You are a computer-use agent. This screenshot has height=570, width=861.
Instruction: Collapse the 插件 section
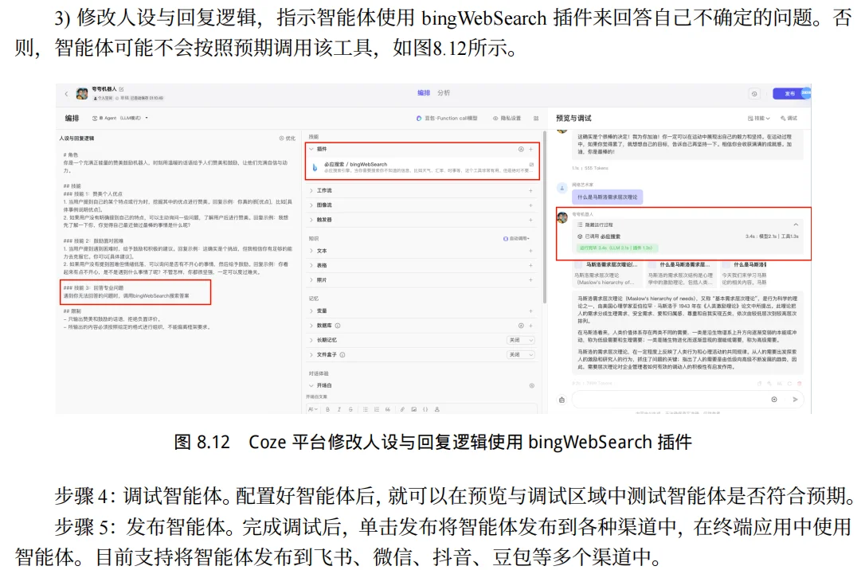pyautogui.click(x=311, y=149)
